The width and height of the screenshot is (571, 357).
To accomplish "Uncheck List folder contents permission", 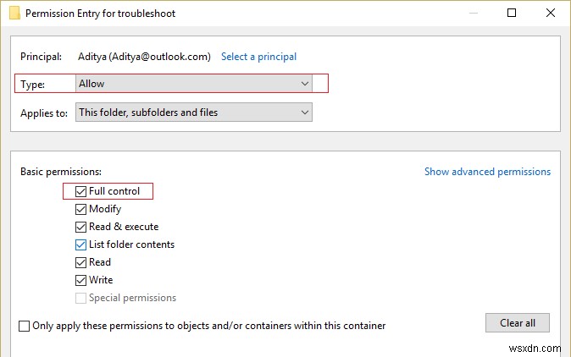I will 80,245.
